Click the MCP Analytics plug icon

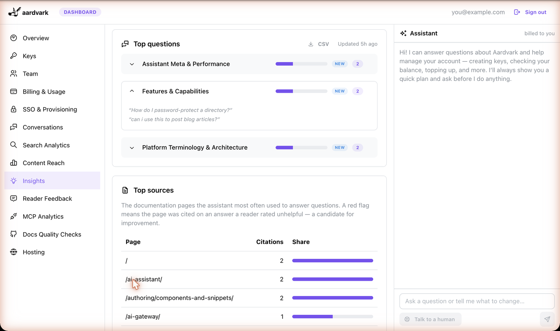14,216
